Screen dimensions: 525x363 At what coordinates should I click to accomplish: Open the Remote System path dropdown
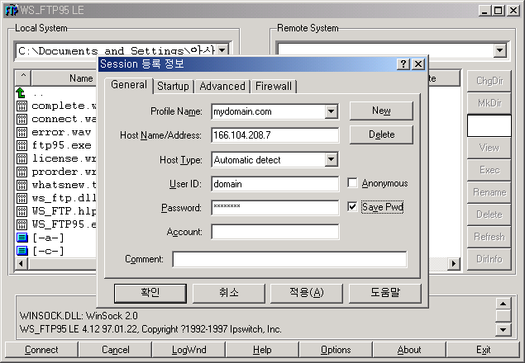pyautogui.click(x=499, y=51)
